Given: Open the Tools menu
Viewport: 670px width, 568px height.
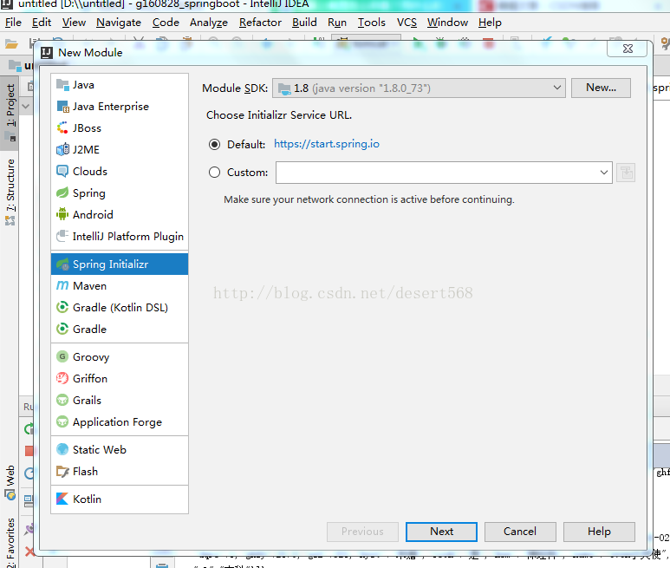Looking at the screenshot, I should 371,23.
